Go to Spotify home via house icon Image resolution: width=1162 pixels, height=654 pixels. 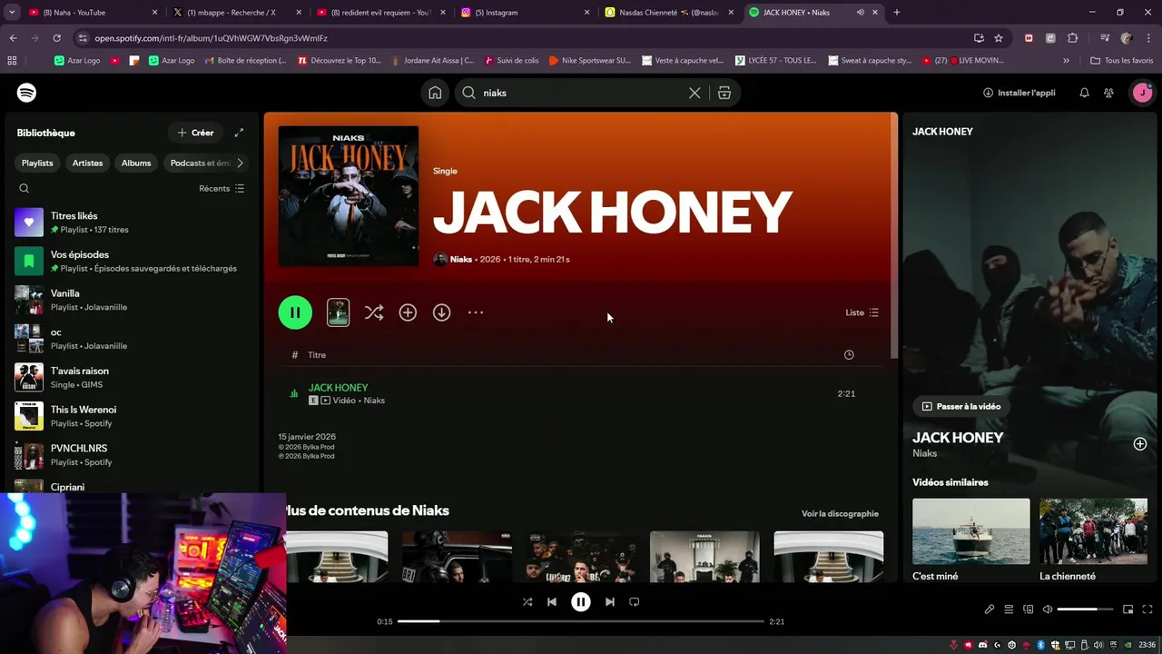click(x=436, y=93)
